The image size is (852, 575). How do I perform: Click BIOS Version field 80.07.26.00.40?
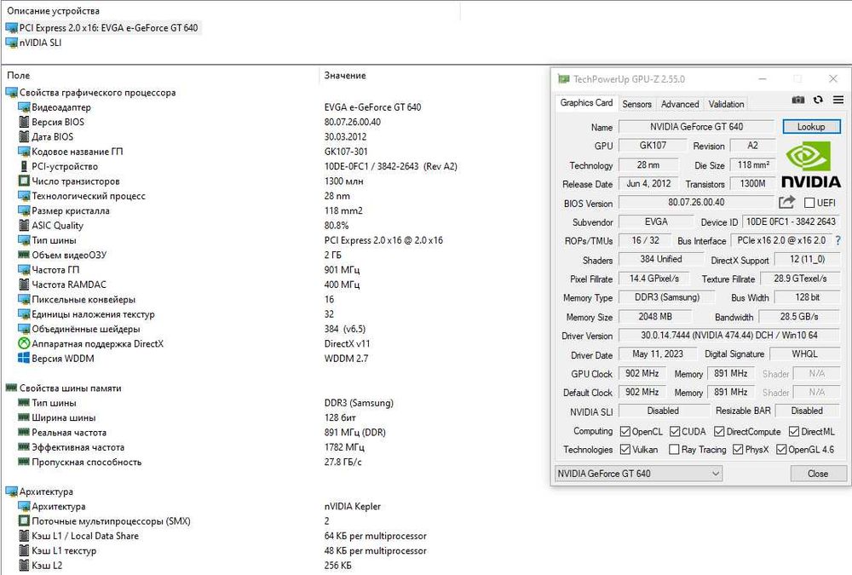[x=697, y=202]
